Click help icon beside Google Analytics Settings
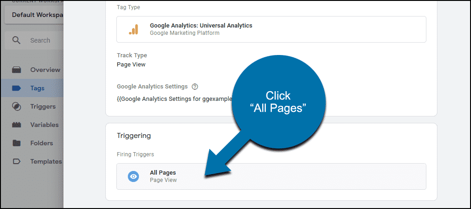471x209 pixels. (x=195, y=87)
